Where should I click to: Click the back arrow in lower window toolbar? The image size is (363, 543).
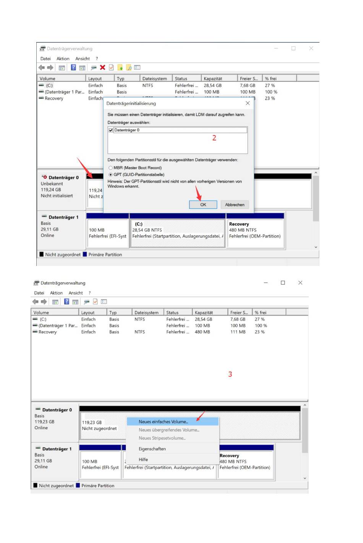pyautogui.click(x=36, y=302)
